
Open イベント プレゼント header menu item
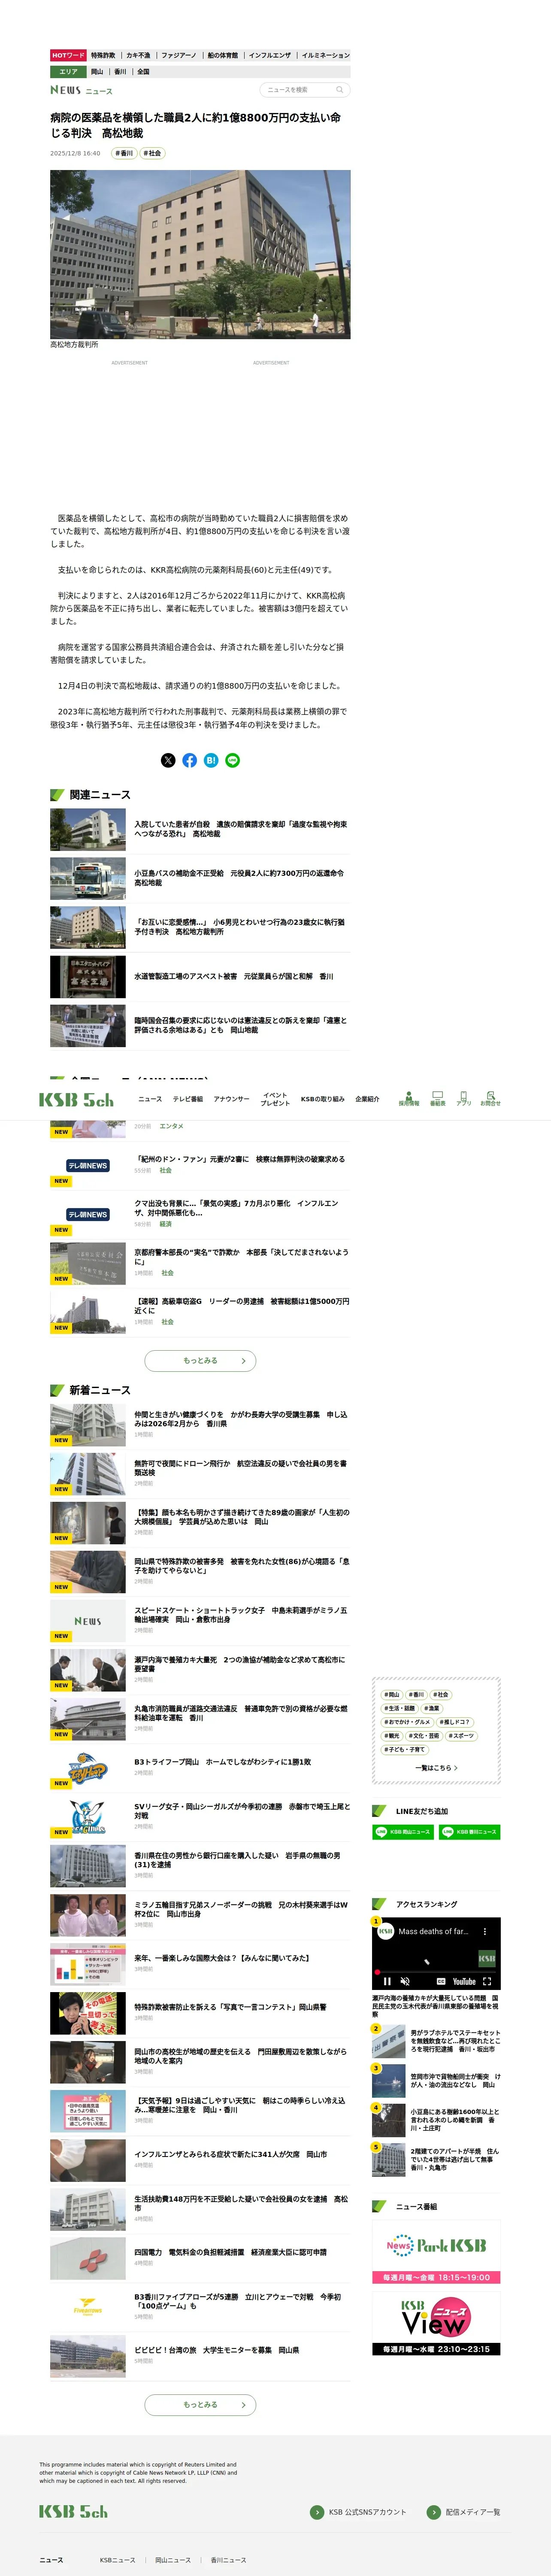[275, 1099]
